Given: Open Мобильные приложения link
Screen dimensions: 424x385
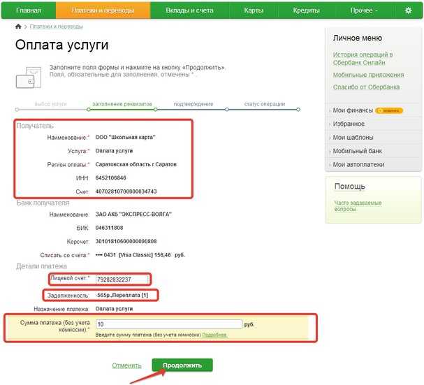Looking at the screenshot, I should (368, 75).
